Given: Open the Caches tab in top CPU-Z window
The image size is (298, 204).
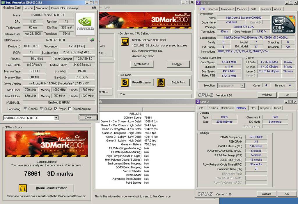Looking at the screenshot, I should pyautogui.click(x=214, y=9).
